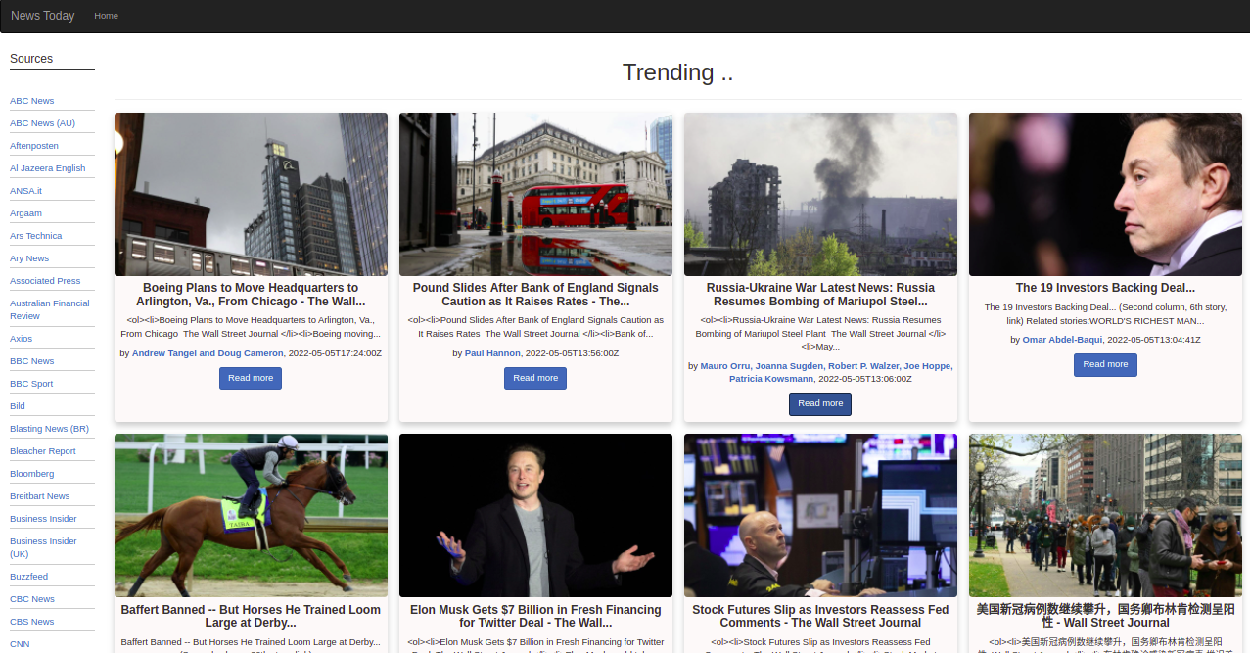
Task: Open the Aftenposten source
Action: [34, 146]
